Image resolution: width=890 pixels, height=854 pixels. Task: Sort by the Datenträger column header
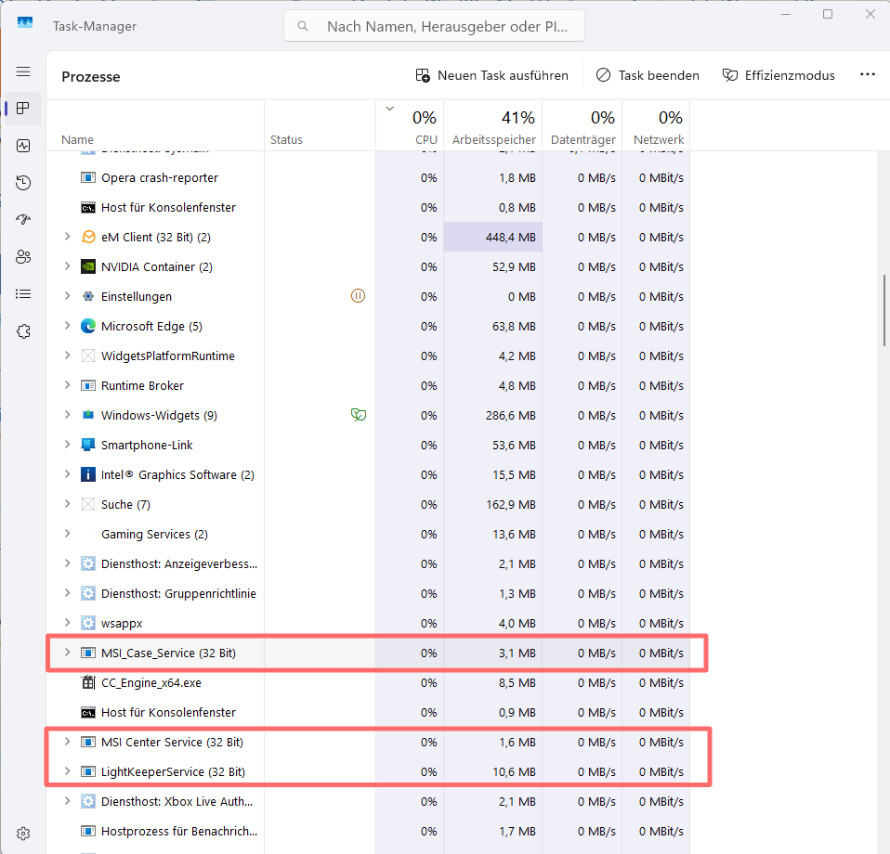pos(582,125)
